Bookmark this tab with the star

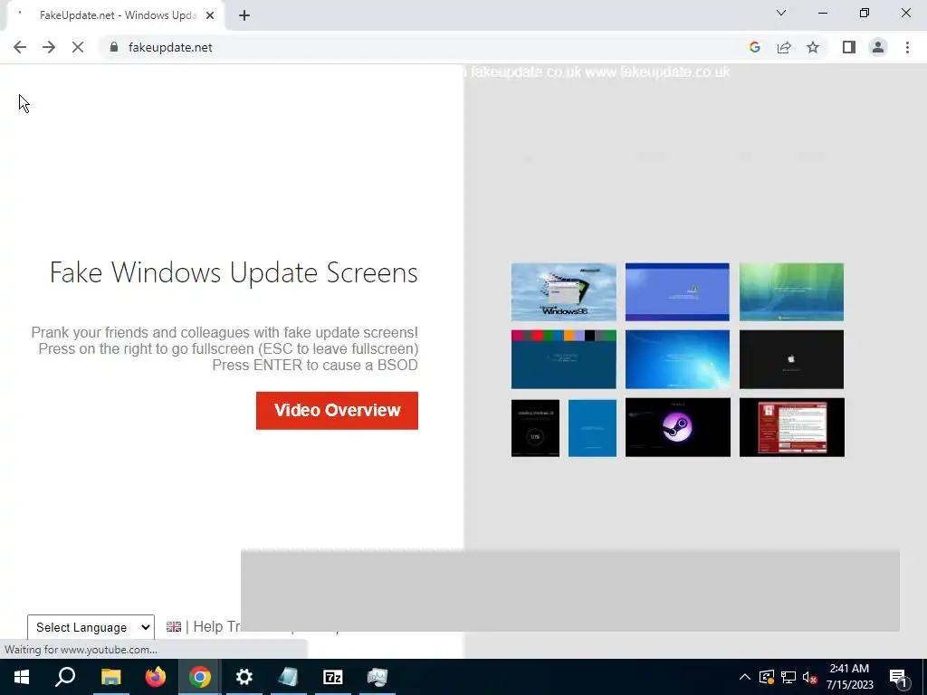[x=813, y=47]
